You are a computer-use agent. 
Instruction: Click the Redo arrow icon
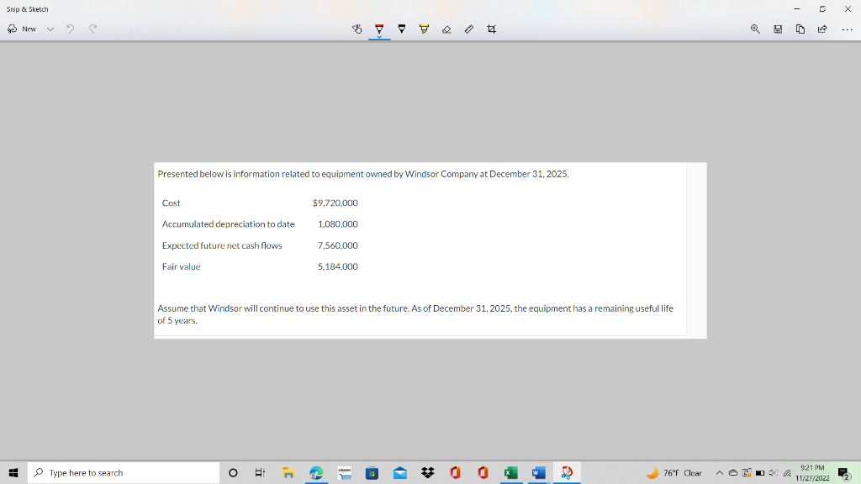coord(92,29)
